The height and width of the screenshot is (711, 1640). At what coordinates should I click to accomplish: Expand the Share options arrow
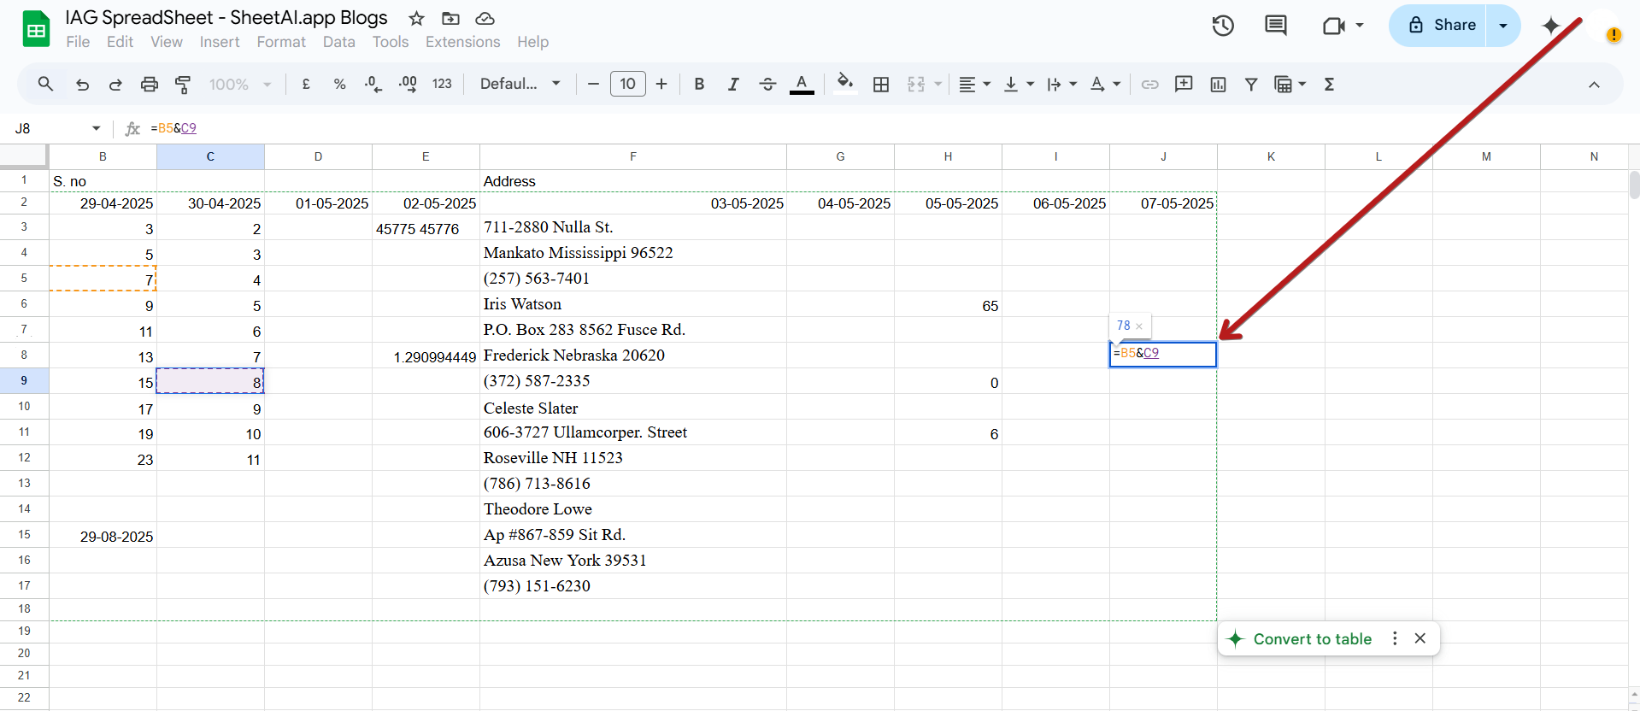pos(1503,26)
